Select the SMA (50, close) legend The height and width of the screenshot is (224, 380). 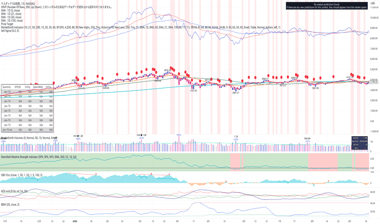11,17
